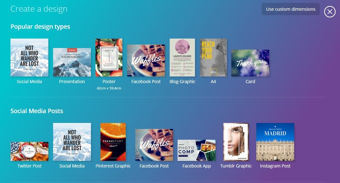Select the Social Media thumbnail under Popular design types
Image resolution: width=340 pixels, height=183 pixels.
tap(29, 58)
